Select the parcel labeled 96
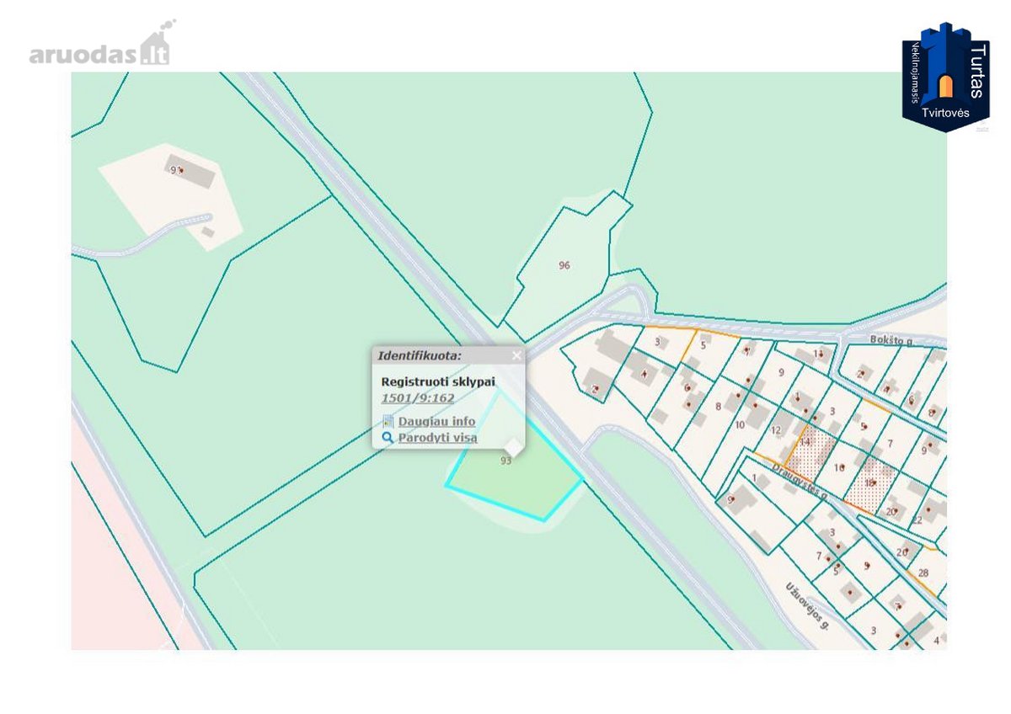1011x714 pixels. pyautogui.click(x=564, y=265)
